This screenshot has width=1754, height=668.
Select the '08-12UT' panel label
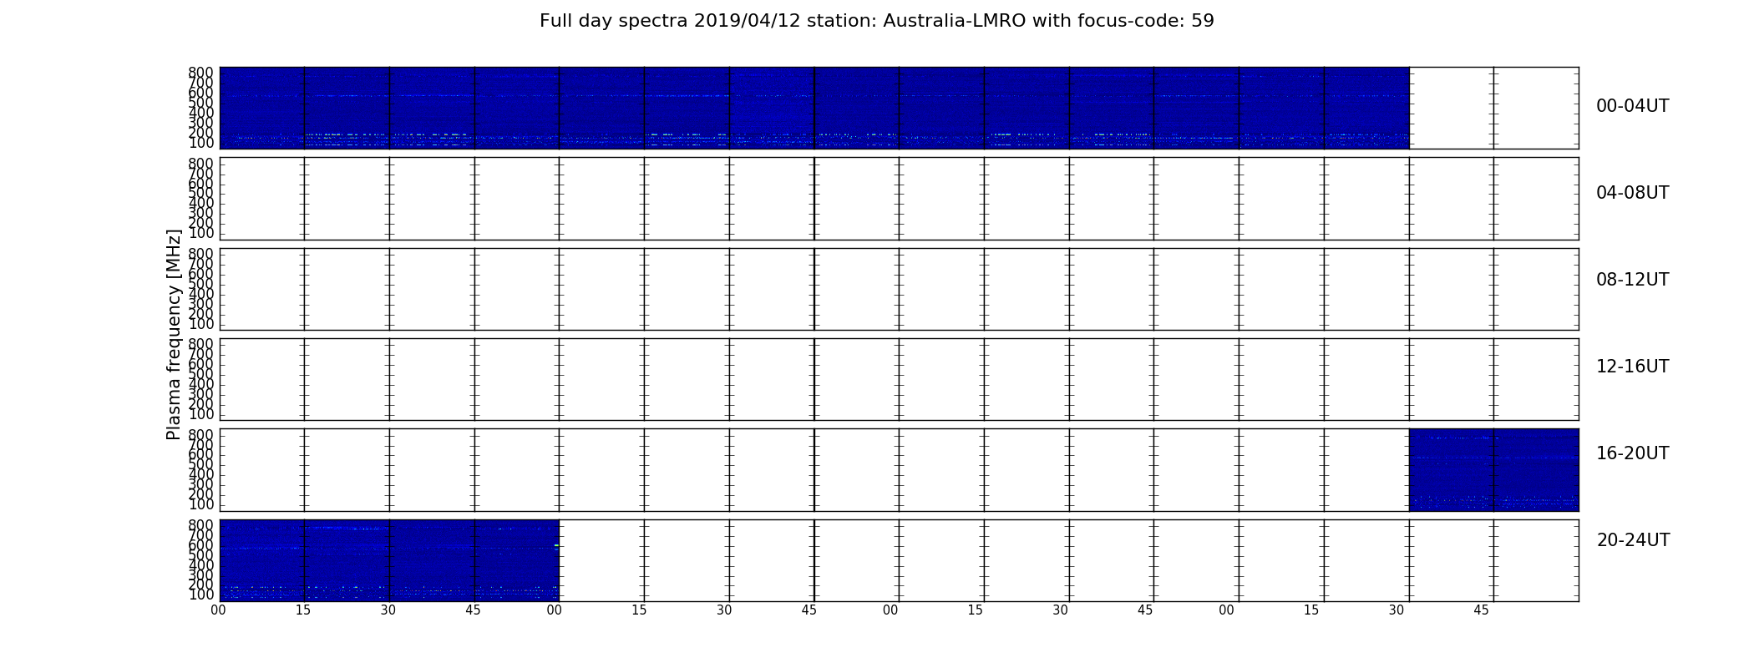tap(1632, 280)
